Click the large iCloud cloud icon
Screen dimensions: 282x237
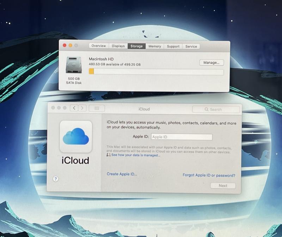[76, 136]
